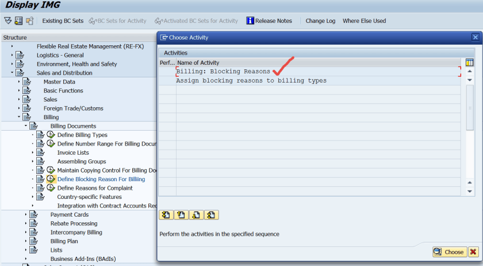
Task: Click the second yellow page navigation button
Action: pos(181,215)
